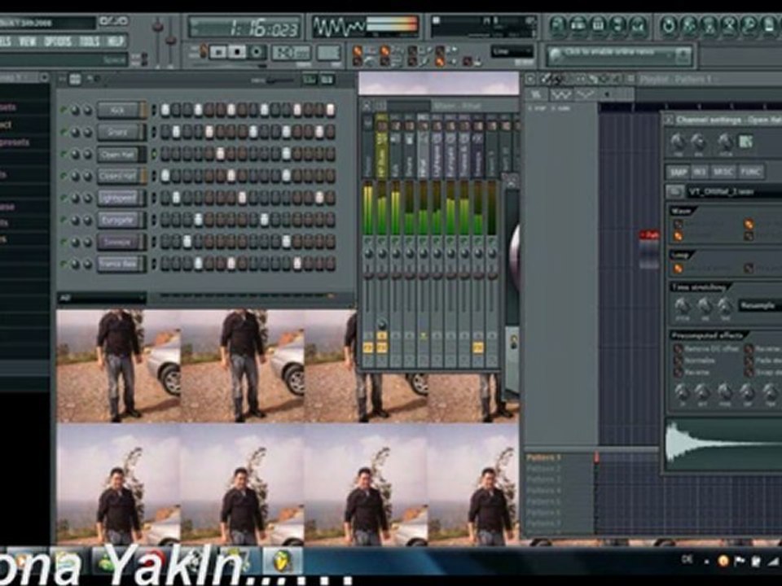Click the Kick channel volume knob
Viewport: 782px width, 586px height.
point(88,110)
